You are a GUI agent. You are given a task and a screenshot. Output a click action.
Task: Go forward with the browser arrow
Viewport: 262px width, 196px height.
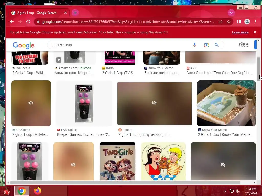pyautogui.click(x=20, y=22)
